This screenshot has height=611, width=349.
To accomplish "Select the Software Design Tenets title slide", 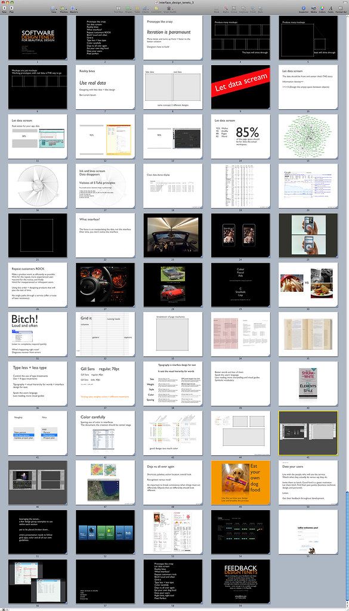I will coord(38,38).
